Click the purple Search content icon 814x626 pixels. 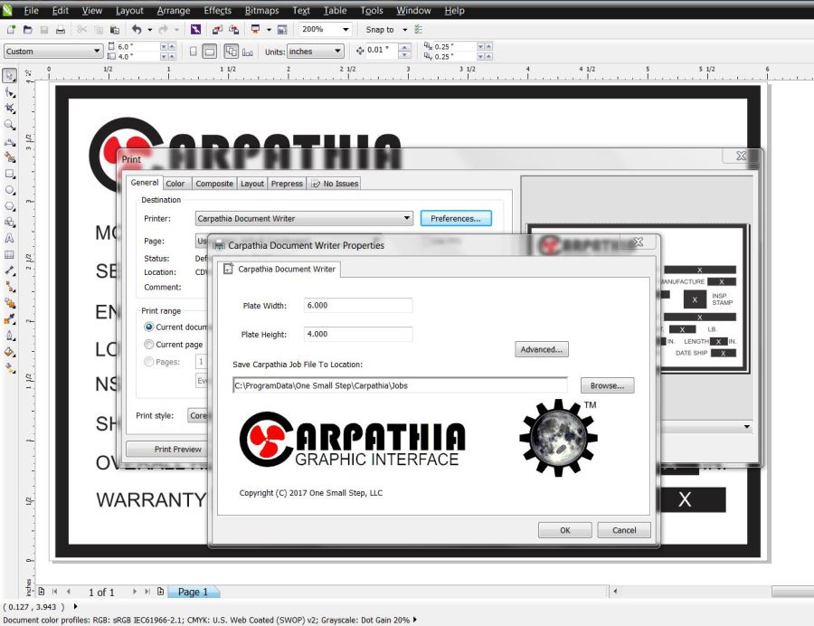tap(195, 30)
